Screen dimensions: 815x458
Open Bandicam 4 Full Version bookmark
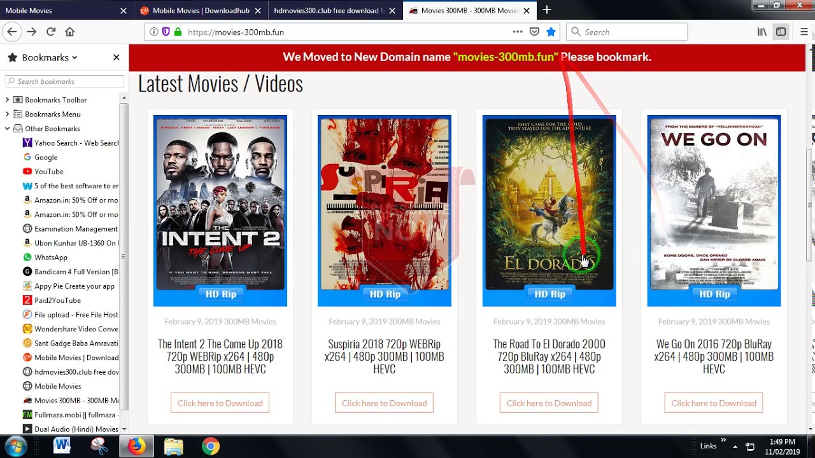pyautogui.click(x=71, y=272)
